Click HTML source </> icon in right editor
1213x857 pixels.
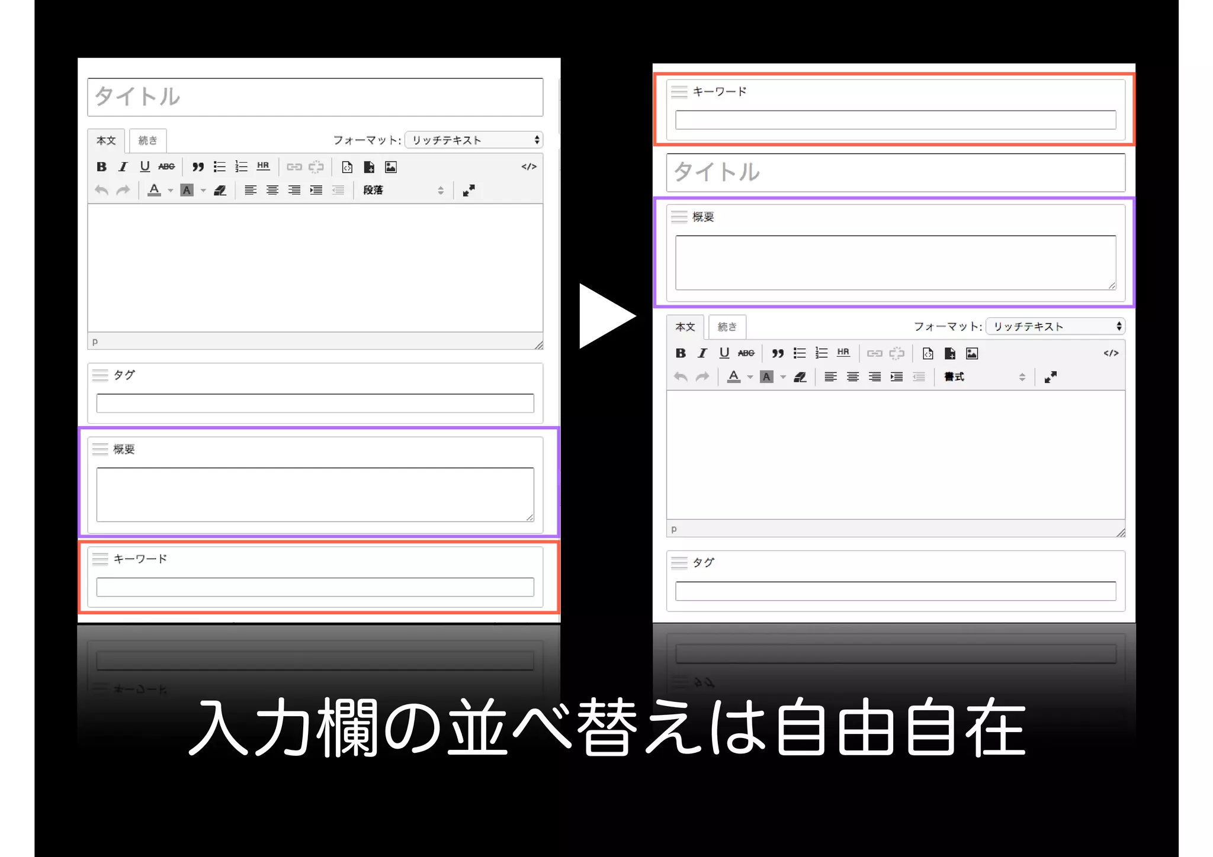[x=1111, y=353]
